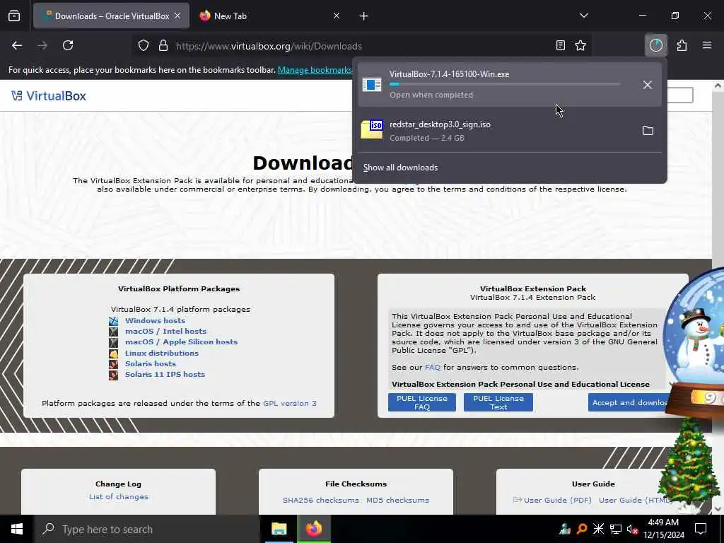724x543 pixels.
Task: Open the MD5 checksums link
Action: click(x=397, y=500)
